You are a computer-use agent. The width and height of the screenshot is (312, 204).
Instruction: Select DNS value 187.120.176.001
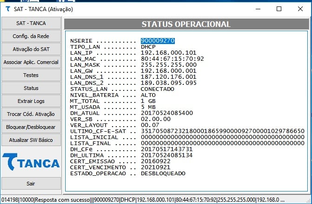pos(168,77)
